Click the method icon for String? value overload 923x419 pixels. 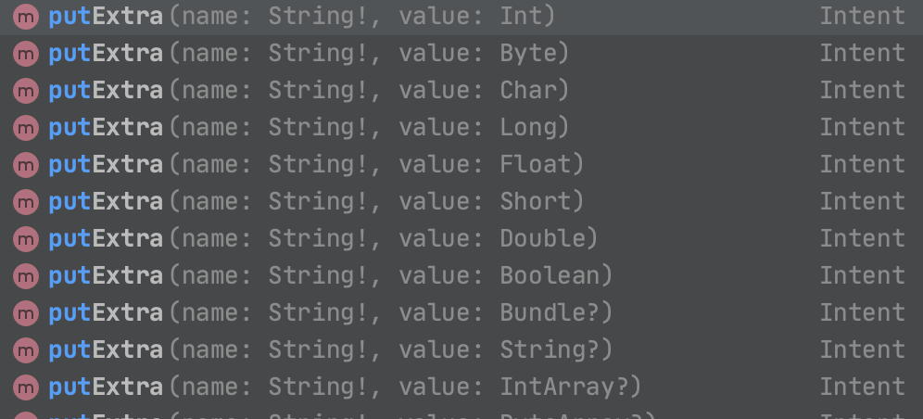25,349
